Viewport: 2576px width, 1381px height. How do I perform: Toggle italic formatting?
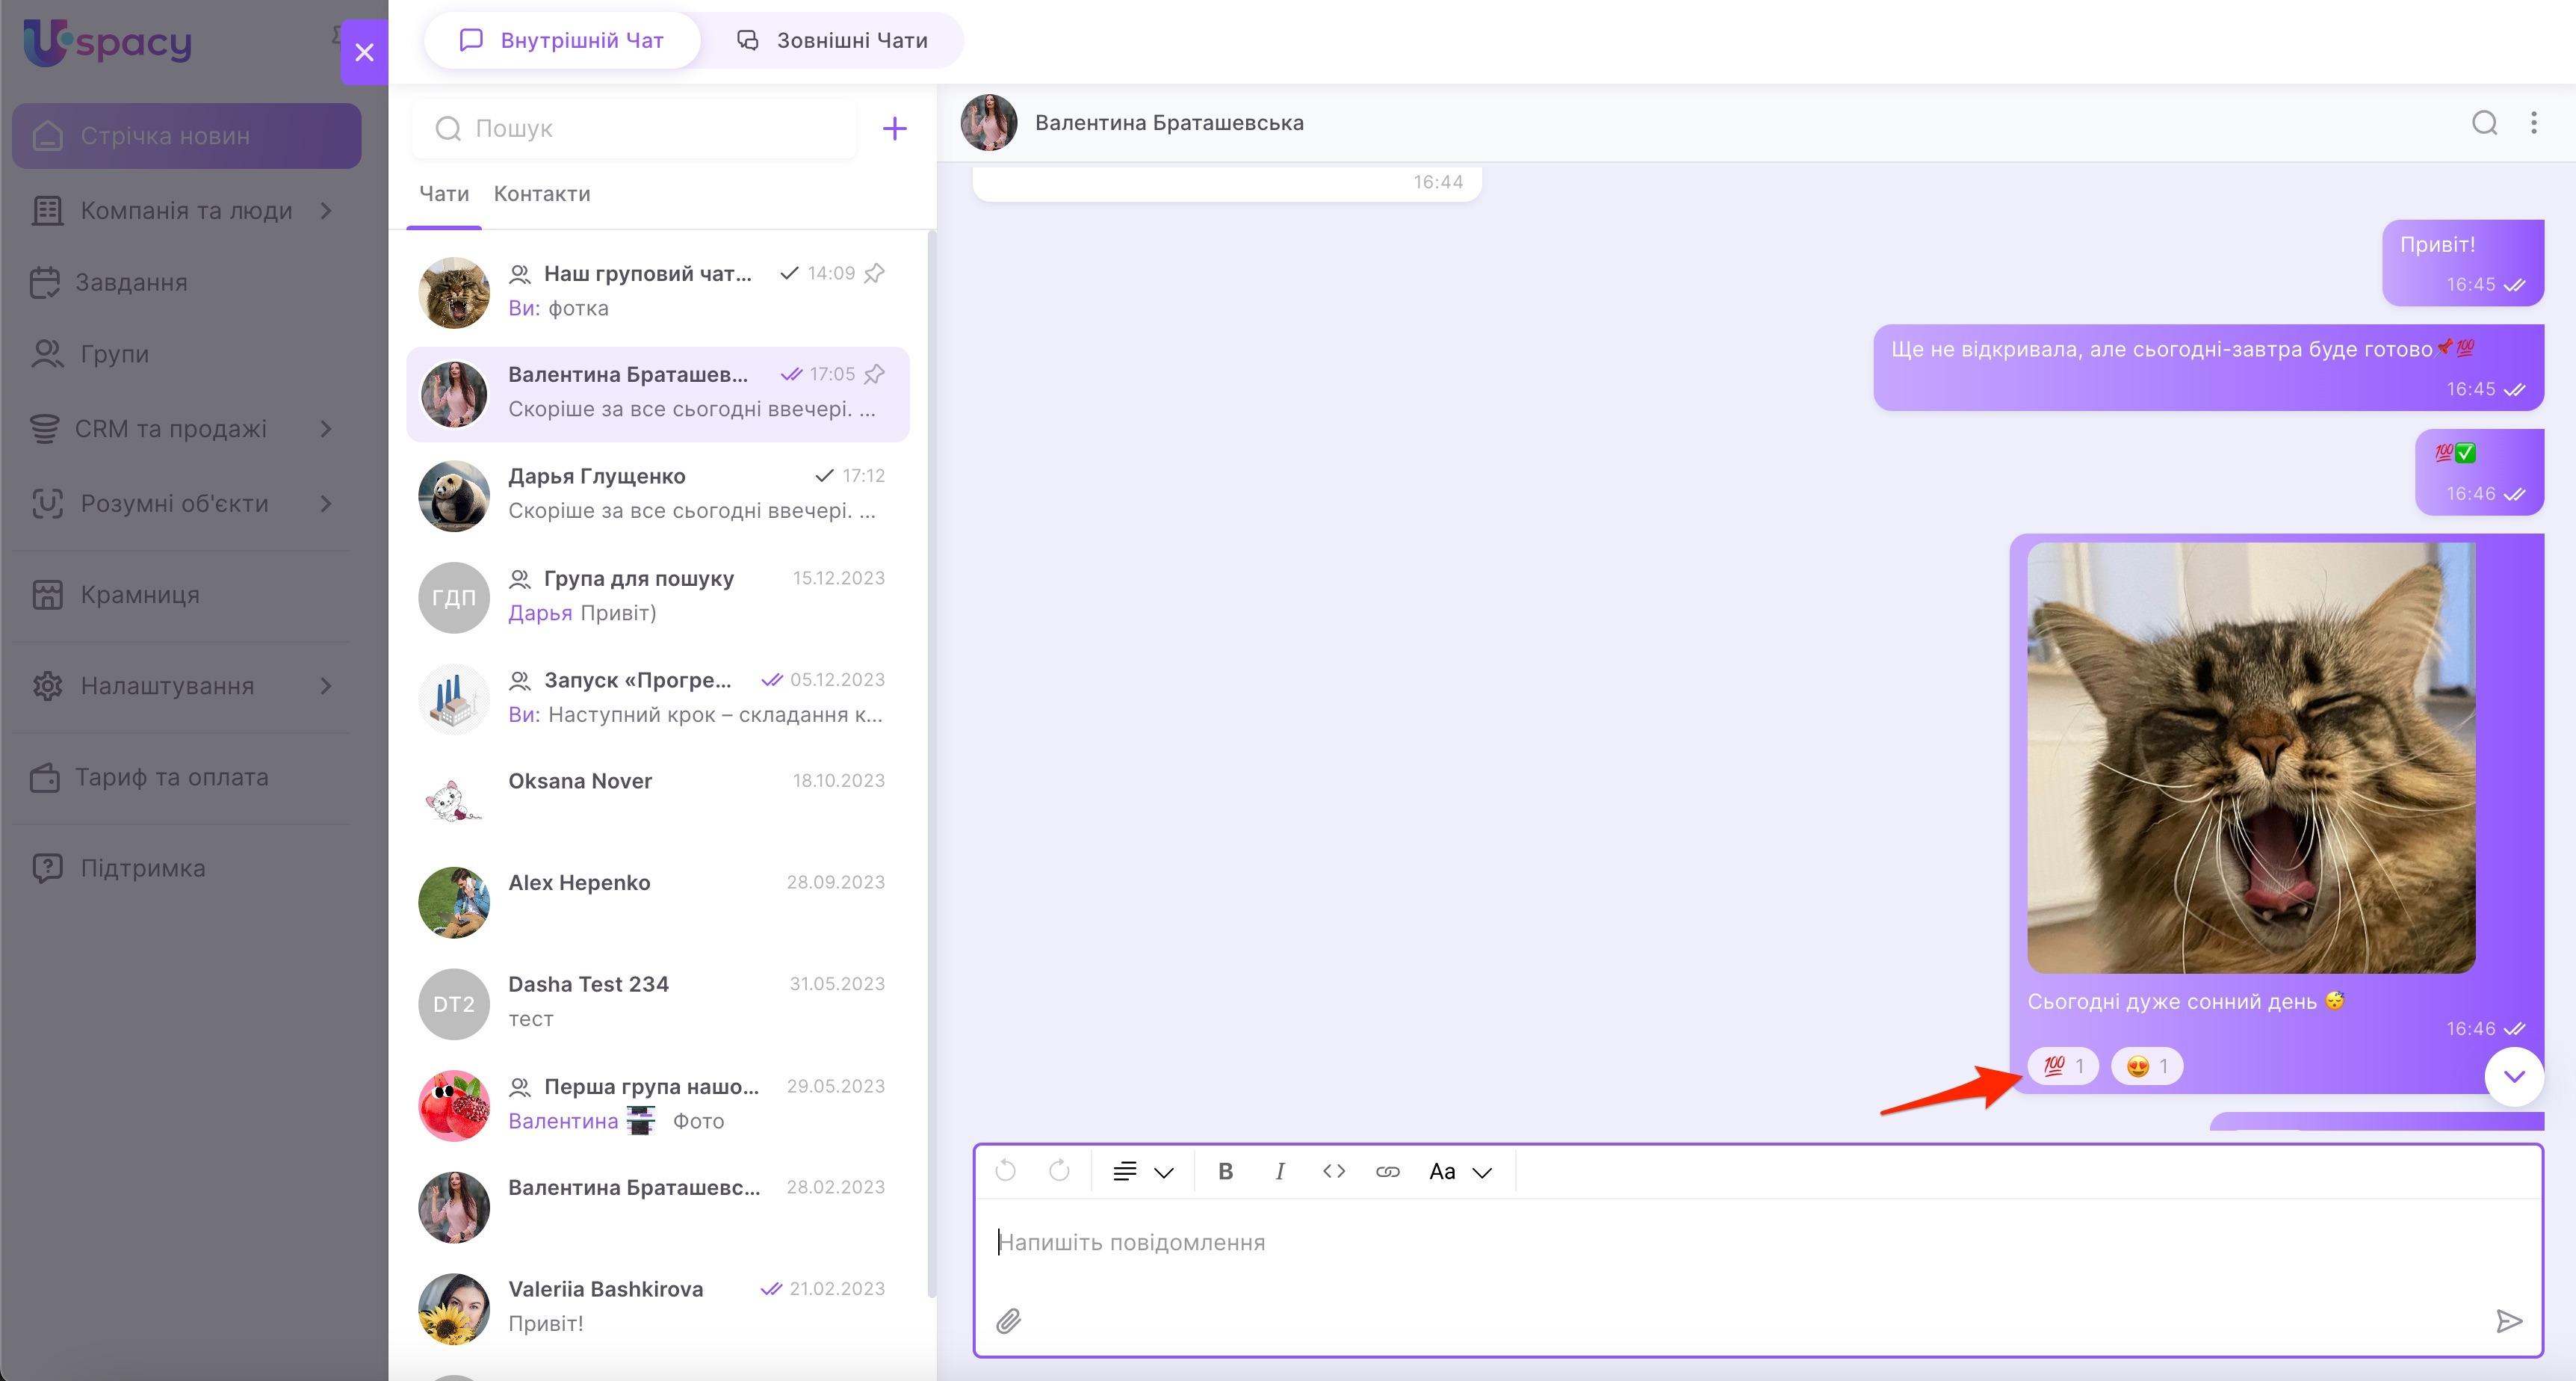[1279, 1171]
